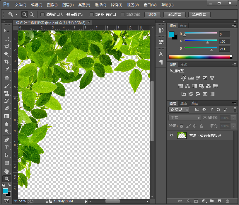Click the 填充屏幕 button
Screen dimensions: 239x205
pos(199,14)
